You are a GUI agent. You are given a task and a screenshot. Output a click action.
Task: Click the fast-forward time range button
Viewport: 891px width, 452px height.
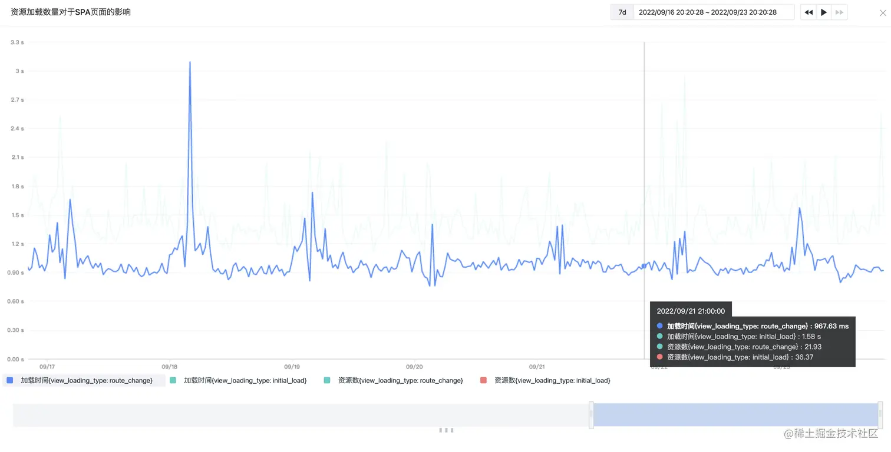[x=839, y=12]
